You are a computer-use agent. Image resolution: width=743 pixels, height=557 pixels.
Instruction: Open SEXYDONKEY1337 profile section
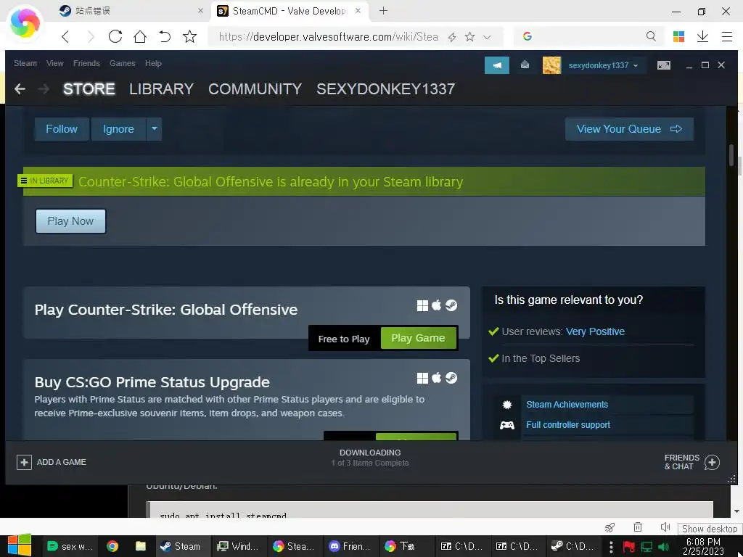tap(386, 88)
